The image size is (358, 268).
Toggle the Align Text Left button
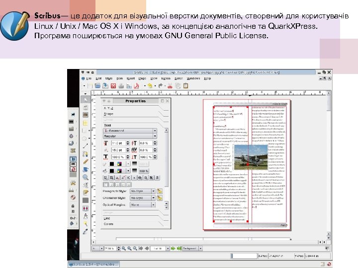point(106,185)
